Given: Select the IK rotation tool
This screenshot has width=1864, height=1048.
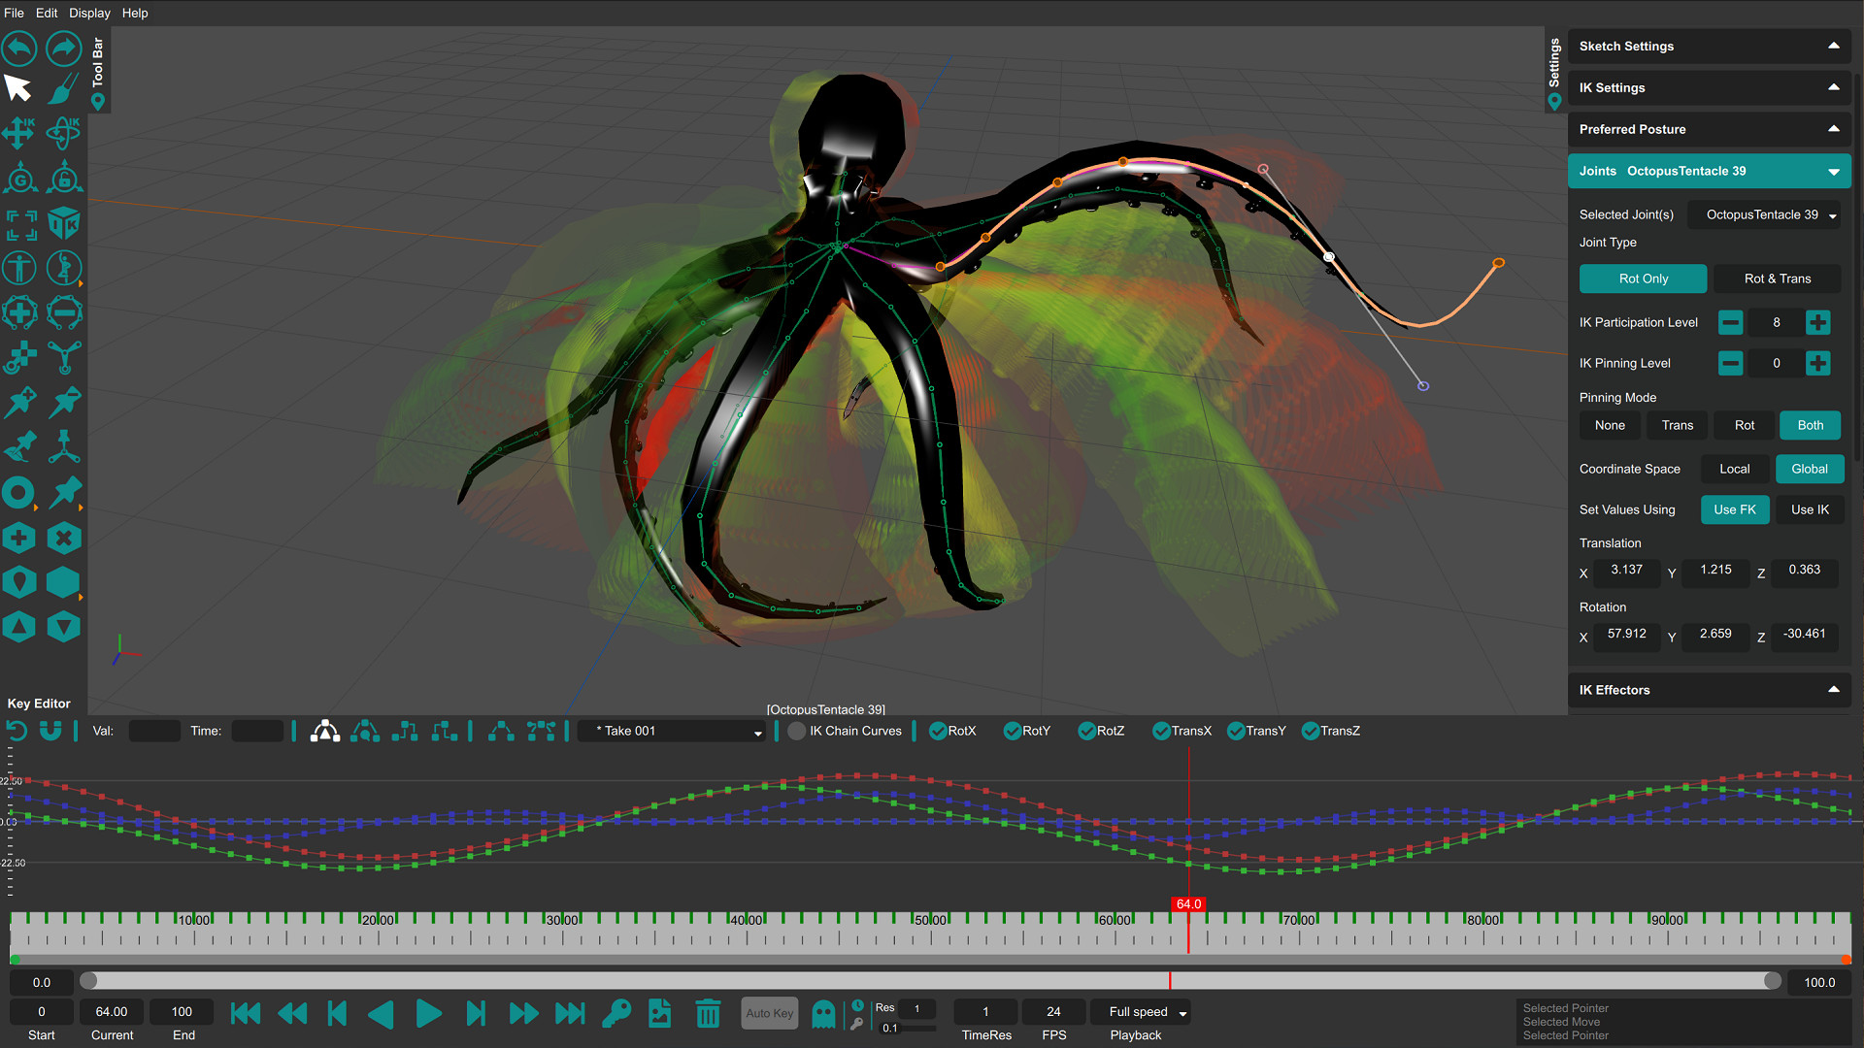Looking at the screenshot, I should (64, 133).
